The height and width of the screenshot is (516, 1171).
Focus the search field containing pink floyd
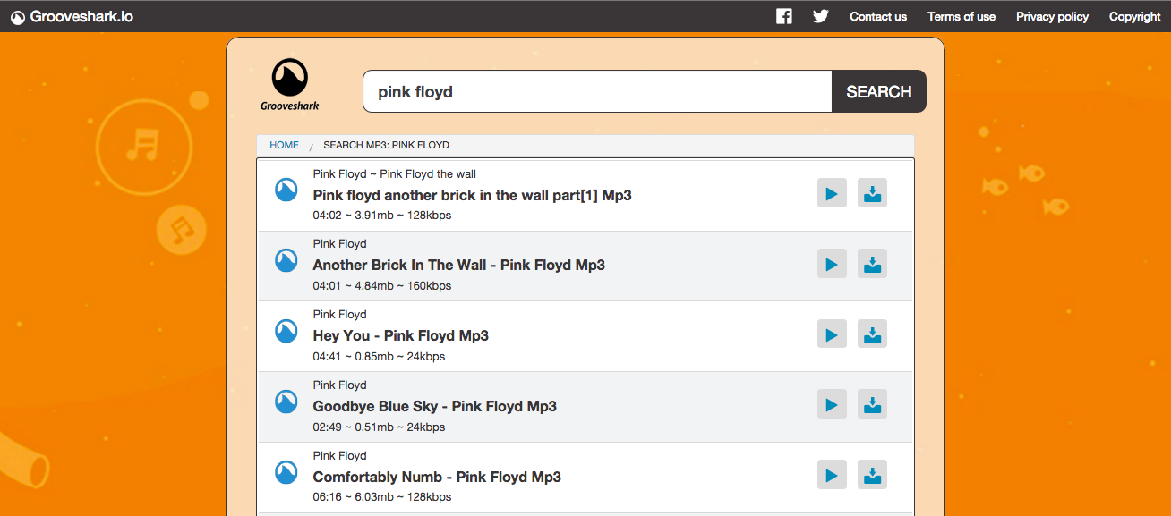597,91
